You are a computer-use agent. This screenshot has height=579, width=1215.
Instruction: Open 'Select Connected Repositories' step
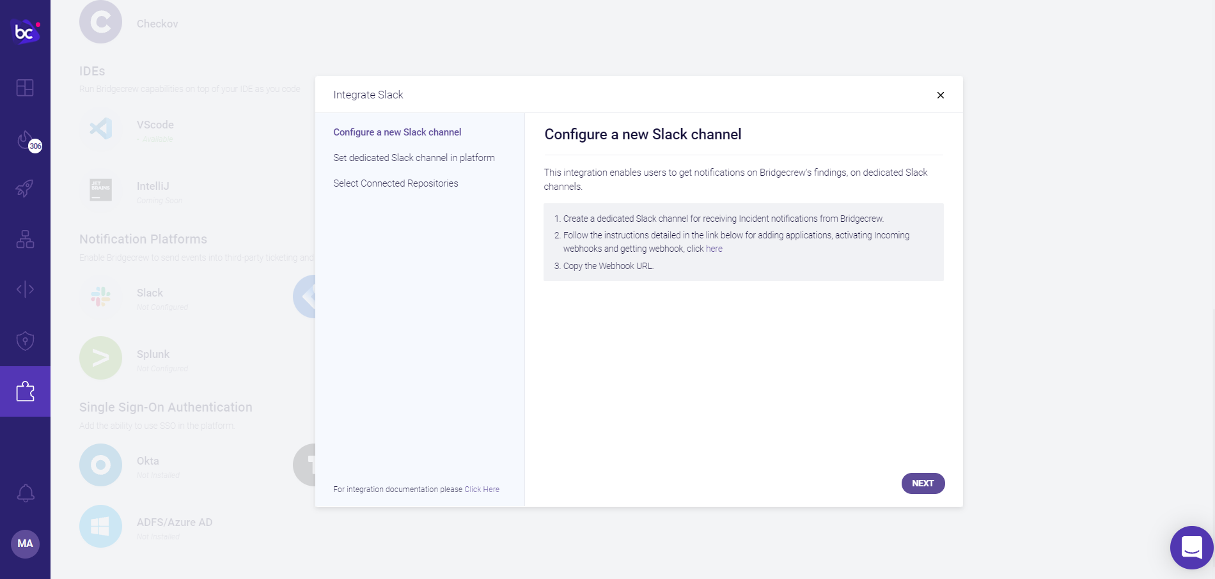(x=395, y=183)
